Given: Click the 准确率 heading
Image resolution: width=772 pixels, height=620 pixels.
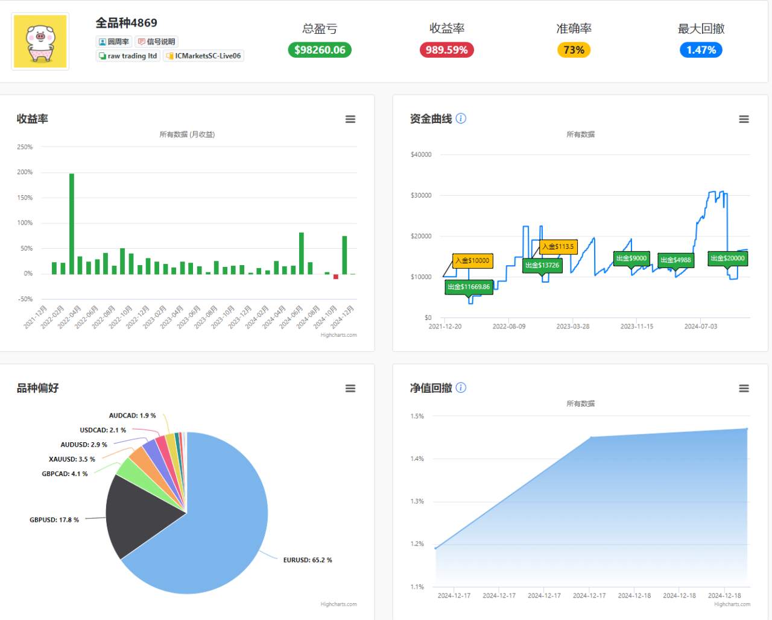Looking at the screenshot, I should pos(574,29).
